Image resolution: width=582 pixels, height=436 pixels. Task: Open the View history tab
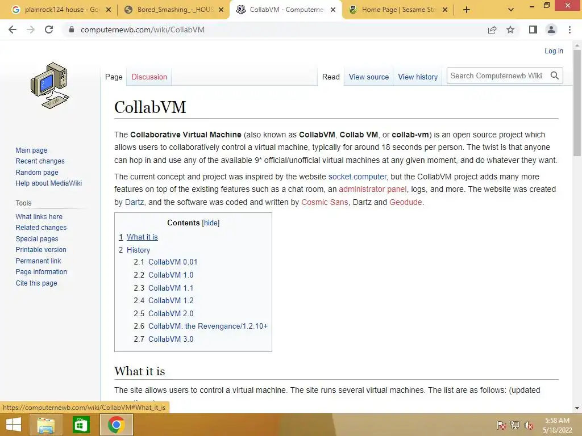tap(418, 77)
